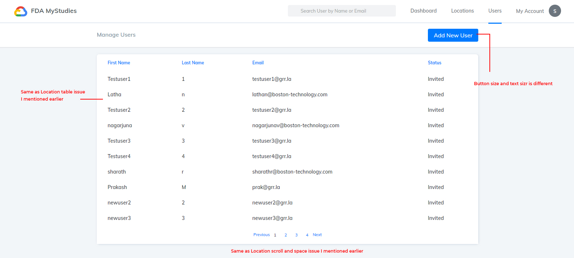This screenshot has width=574, height=258.
Task: Select email testuser3@grr.la
Action: [272, 141]
